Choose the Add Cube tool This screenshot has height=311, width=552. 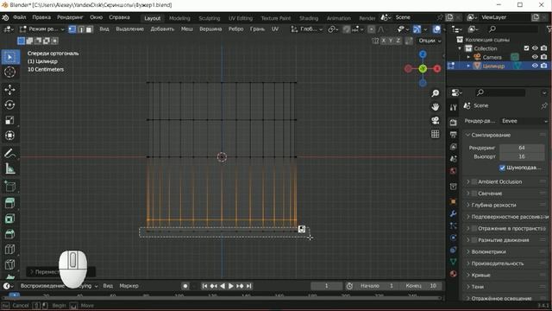click(x=9, y=187)
